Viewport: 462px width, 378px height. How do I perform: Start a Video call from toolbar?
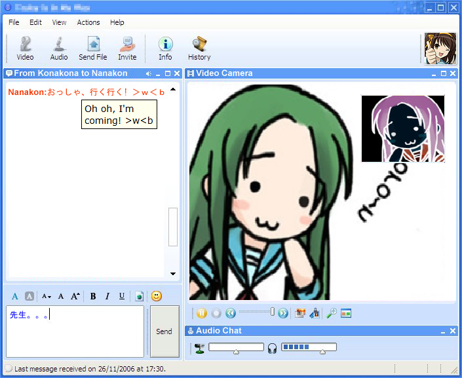coord(25,48)
